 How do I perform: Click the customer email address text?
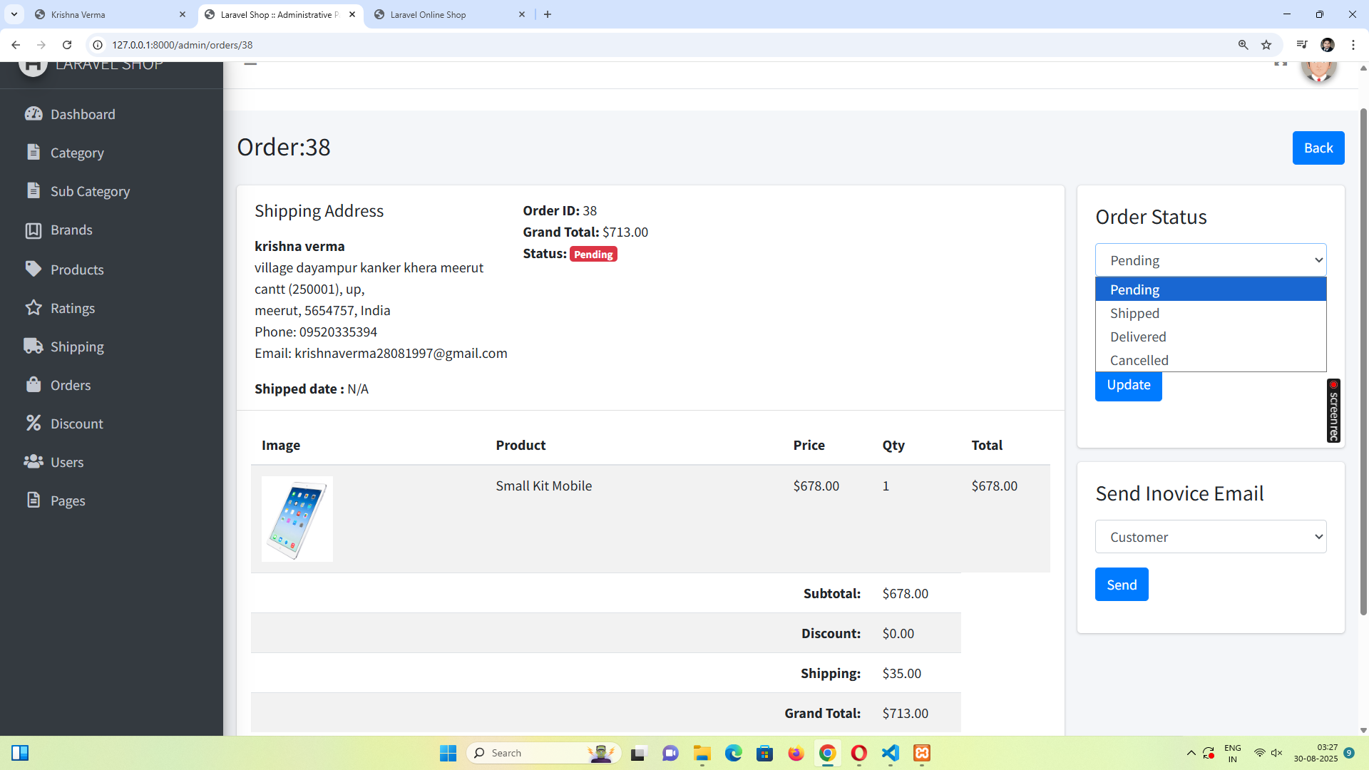pos(401,353)
